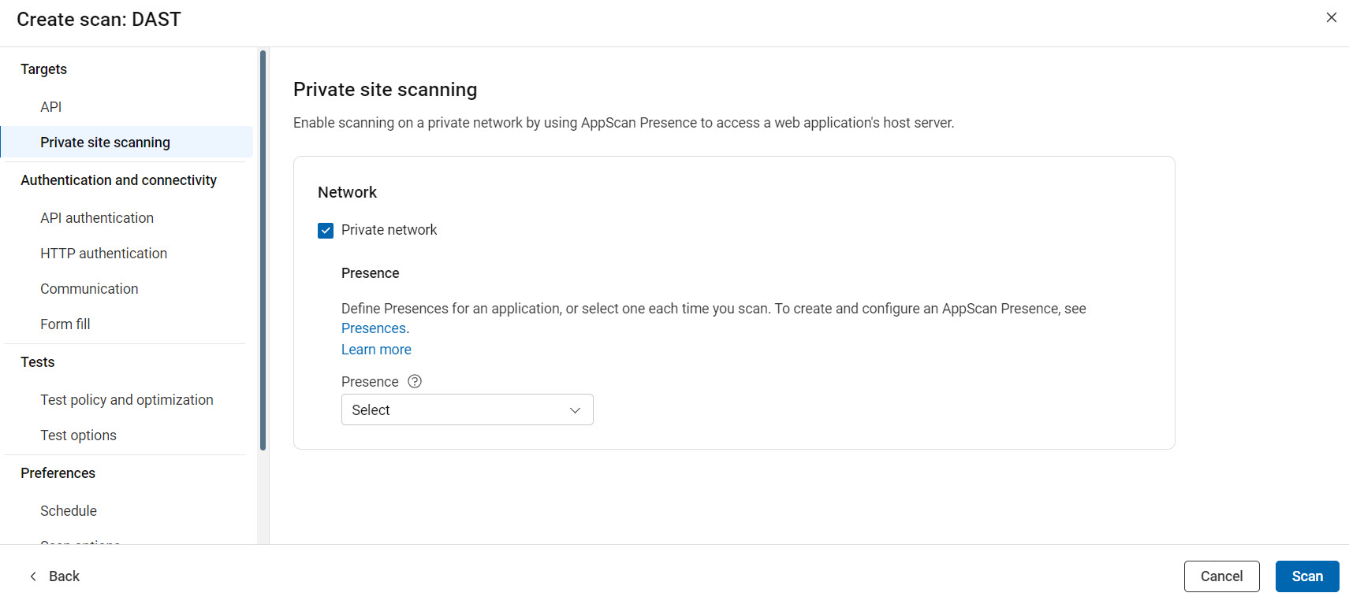Click Authentication and connectivity heading
1349x604 pixels.
(x=119, y=180)
